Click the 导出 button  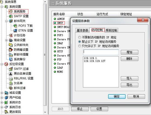pyautogui.click(x=129, y=85)
